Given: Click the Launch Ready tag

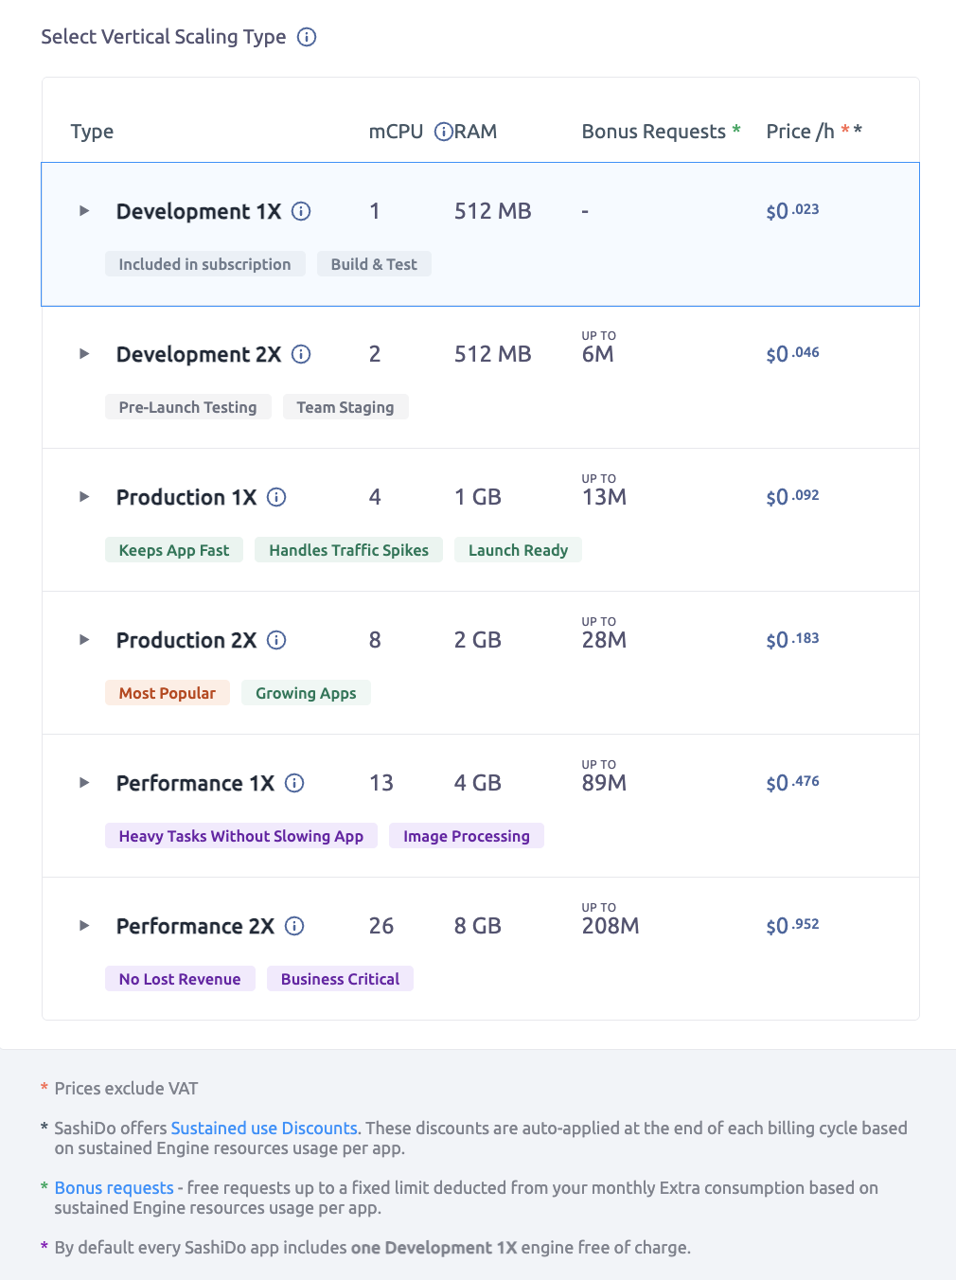Looking at the screenshot, I should click(518, 550).
